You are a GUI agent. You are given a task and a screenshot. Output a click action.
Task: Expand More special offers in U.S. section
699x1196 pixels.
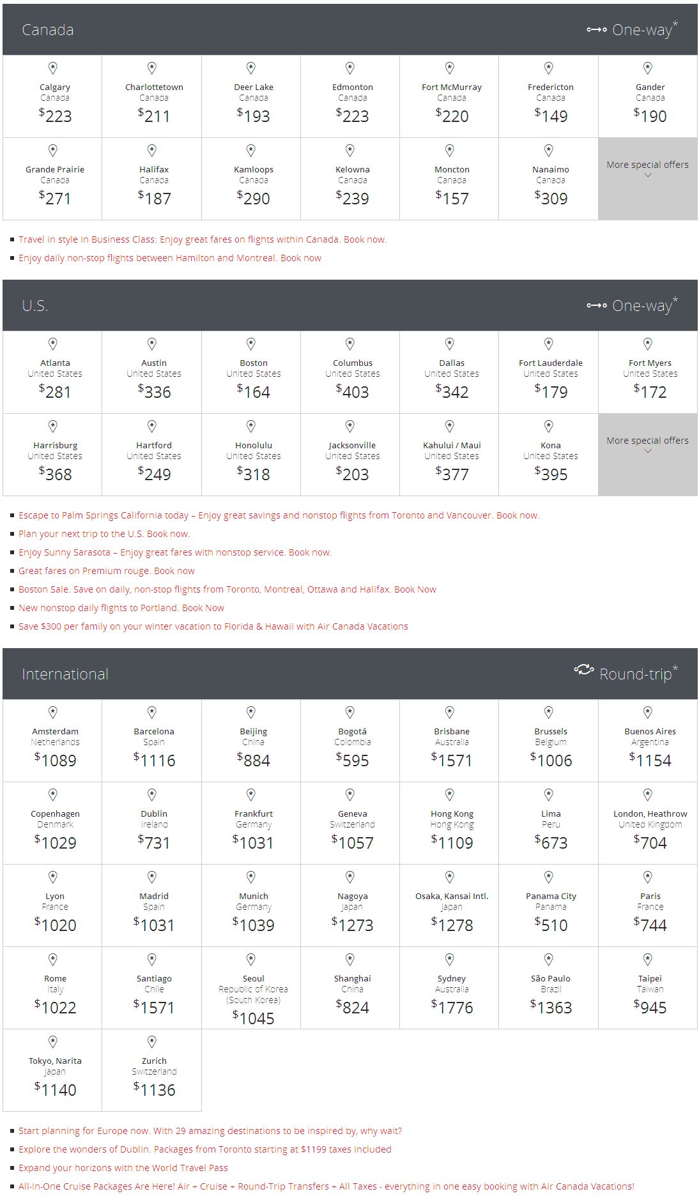647,445
